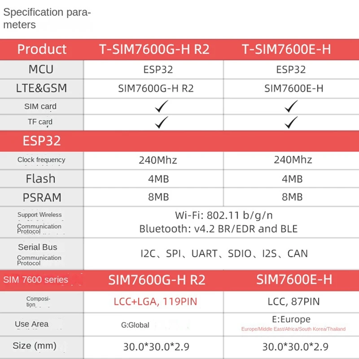Image resolution: width=359 pixels, height=359 pixels.
Task: Click the "Specification parameters" title
Action: pyautogui.click(x=47, y=18)
